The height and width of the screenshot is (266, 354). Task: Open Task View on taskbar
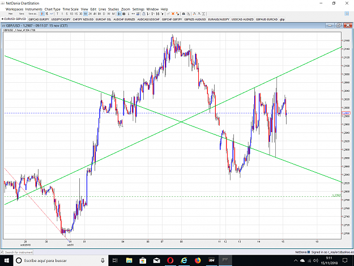[x=115, y=260]
